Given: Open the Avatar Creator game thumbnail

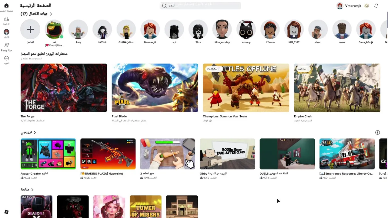Looking at the screenshot, I should pyautogui.click(x=48, y=154).
